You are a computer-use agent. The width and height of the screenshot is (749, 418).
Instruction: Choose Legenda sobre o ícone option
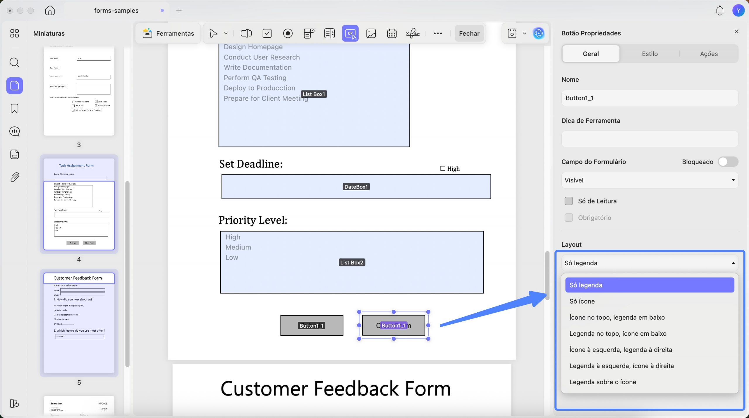tap(650, 382)
